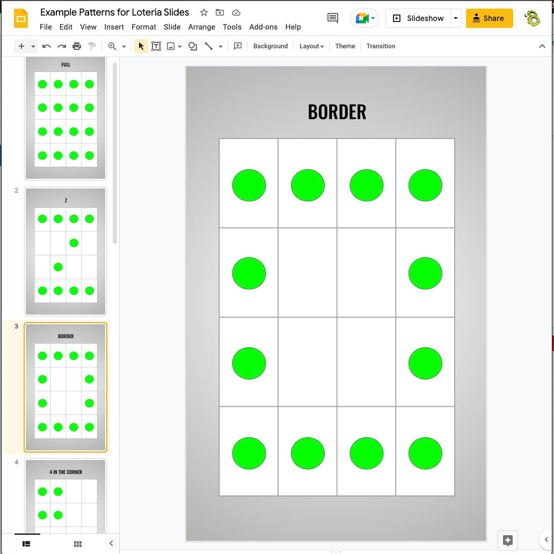This screenshot has height=554, width=554.
Task: Open the Background settings
Action: (x=270, y=46)
